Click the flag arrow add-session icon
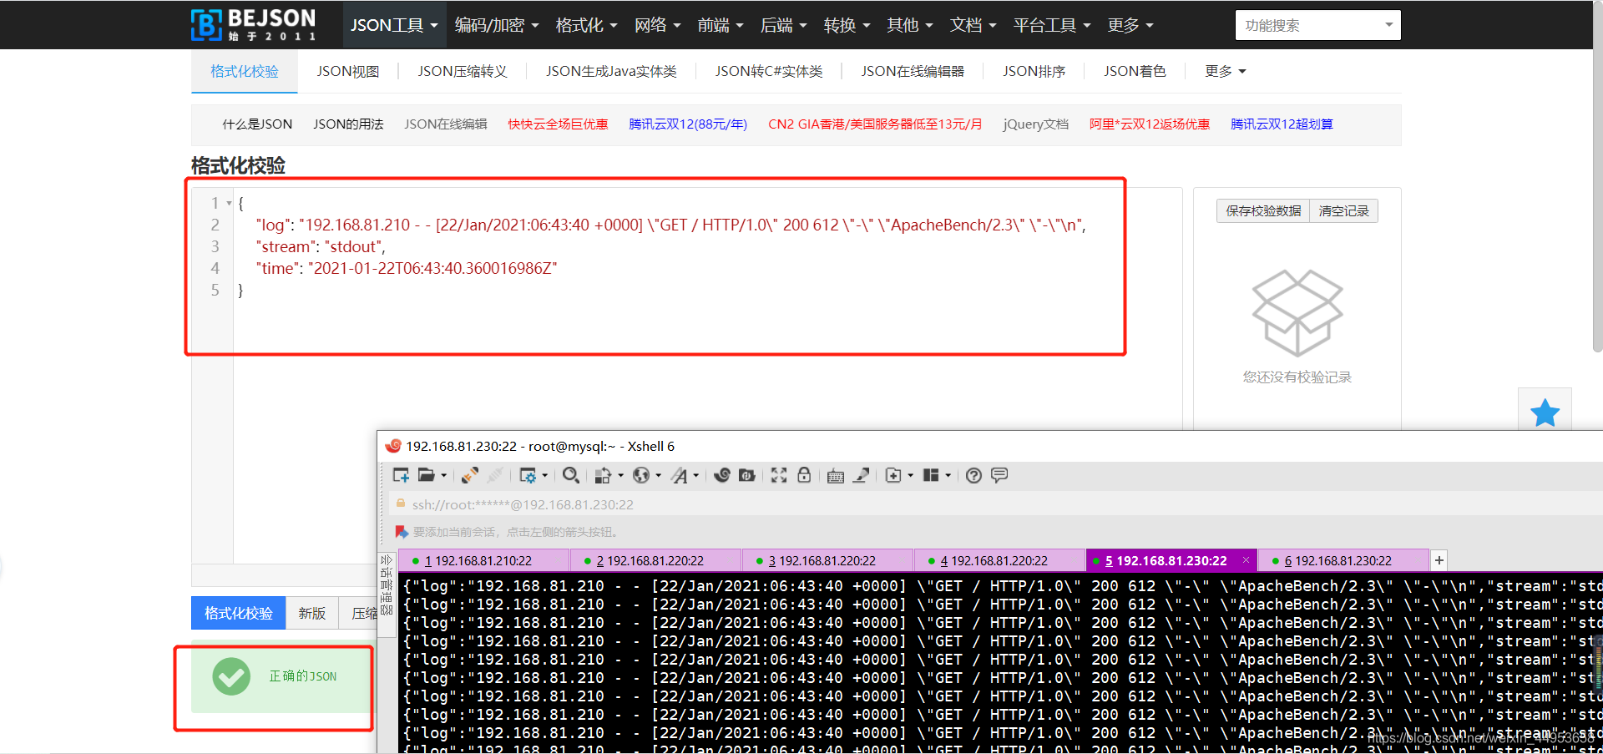 402,532
